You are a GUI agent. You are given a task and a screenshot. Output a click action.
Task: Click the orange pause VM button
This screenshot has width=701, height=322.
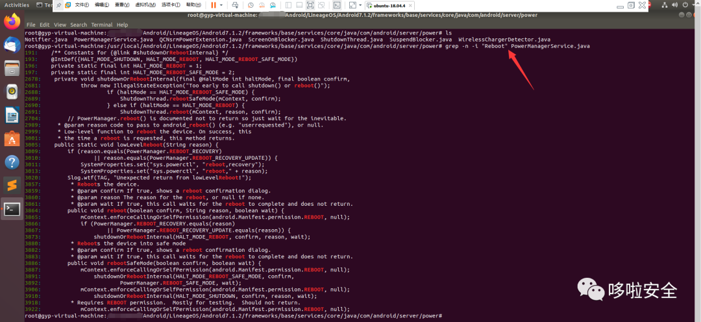point(214,5)
